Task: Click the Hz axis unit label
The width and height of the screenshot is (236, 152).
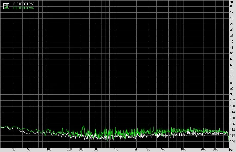Action: tap(231, 149)
